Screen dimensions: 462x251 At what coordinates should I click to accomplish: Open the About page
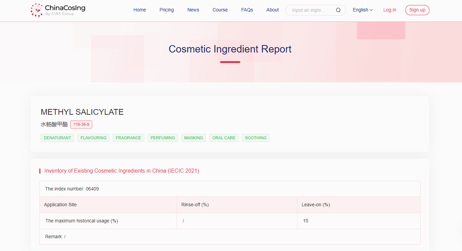(273, 10)
